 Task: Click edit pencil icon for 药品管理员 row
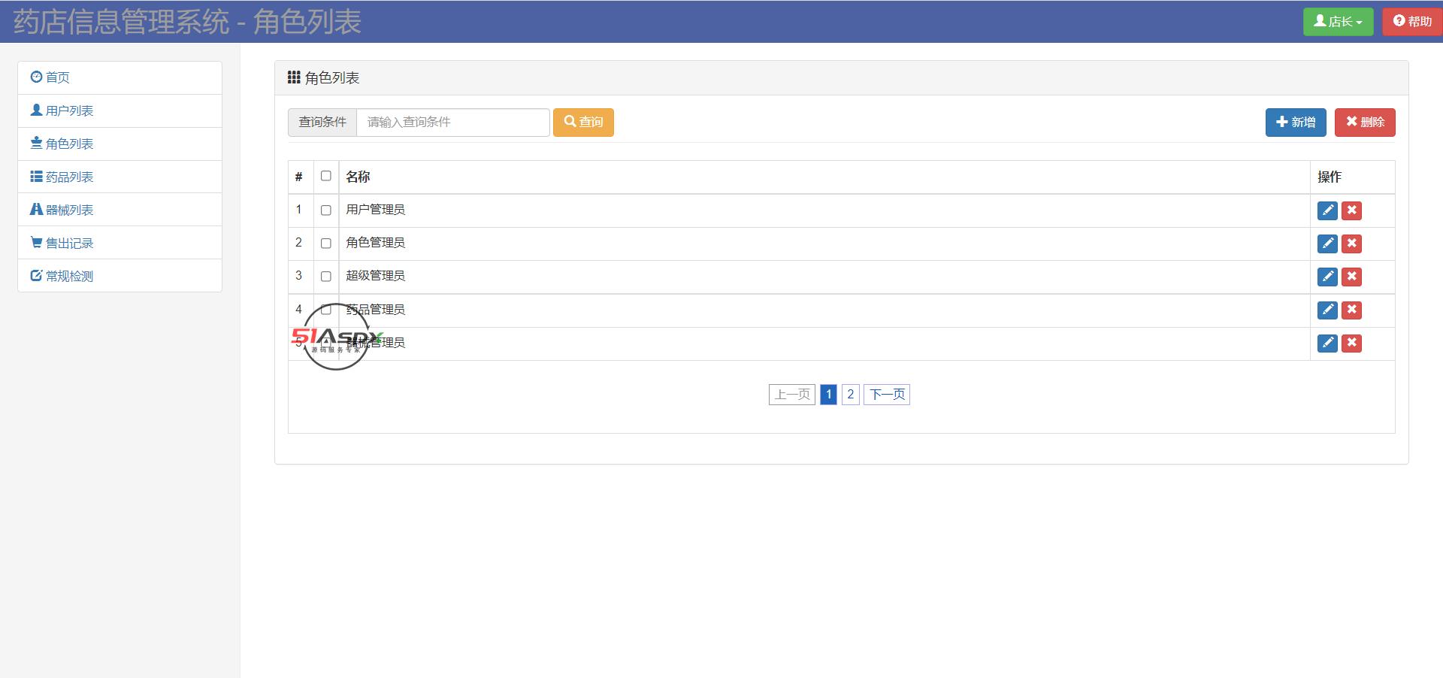[x=1327, y=310]
